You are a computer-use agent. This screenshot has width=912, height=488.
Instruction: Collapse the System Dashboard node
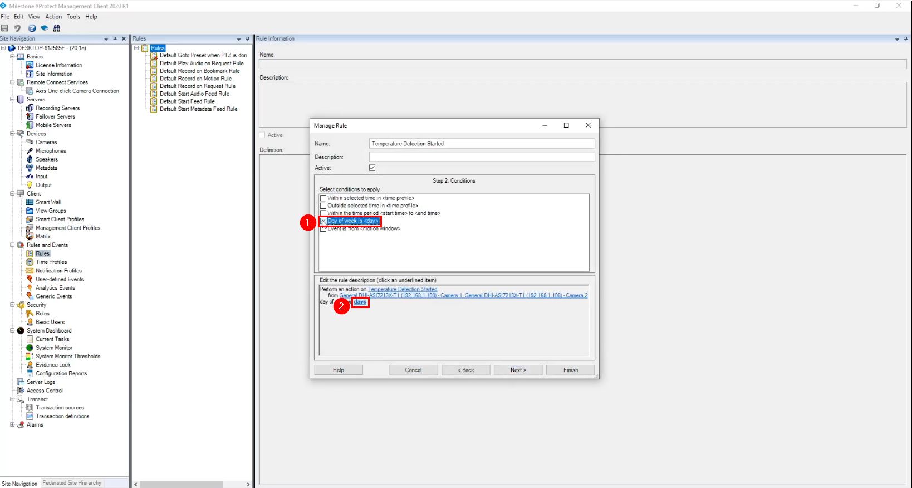click(12, 330)
